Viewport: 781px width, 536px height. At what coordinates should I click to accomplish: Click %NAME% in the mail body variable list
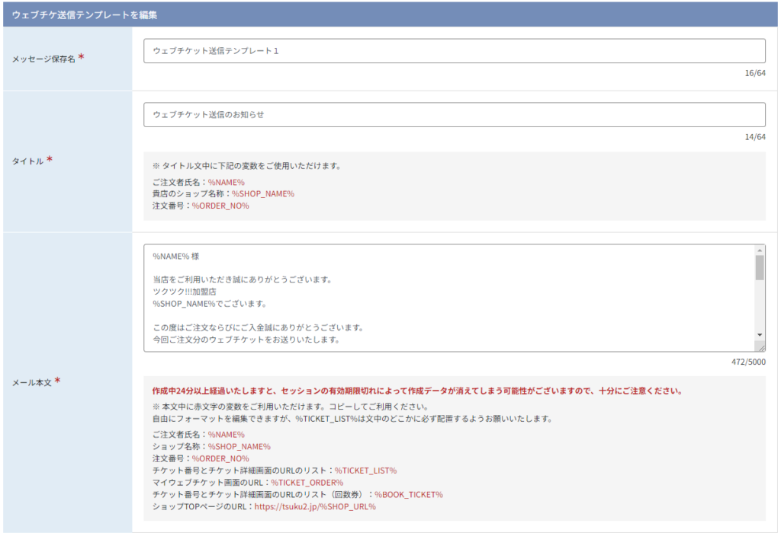(x=226, y=435)
